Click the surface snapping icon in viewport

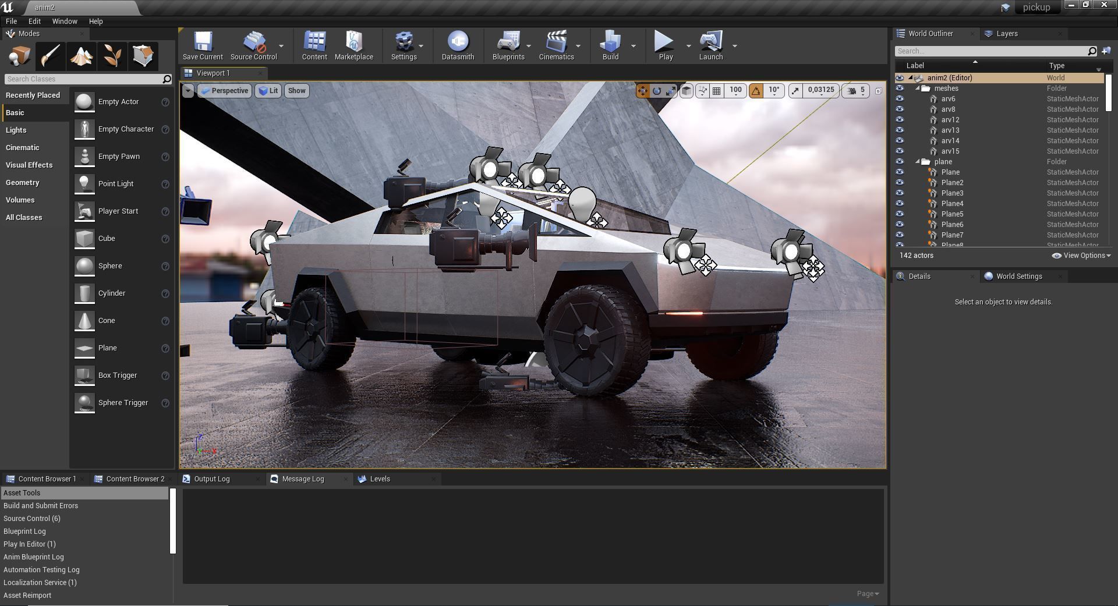point(702,91)
